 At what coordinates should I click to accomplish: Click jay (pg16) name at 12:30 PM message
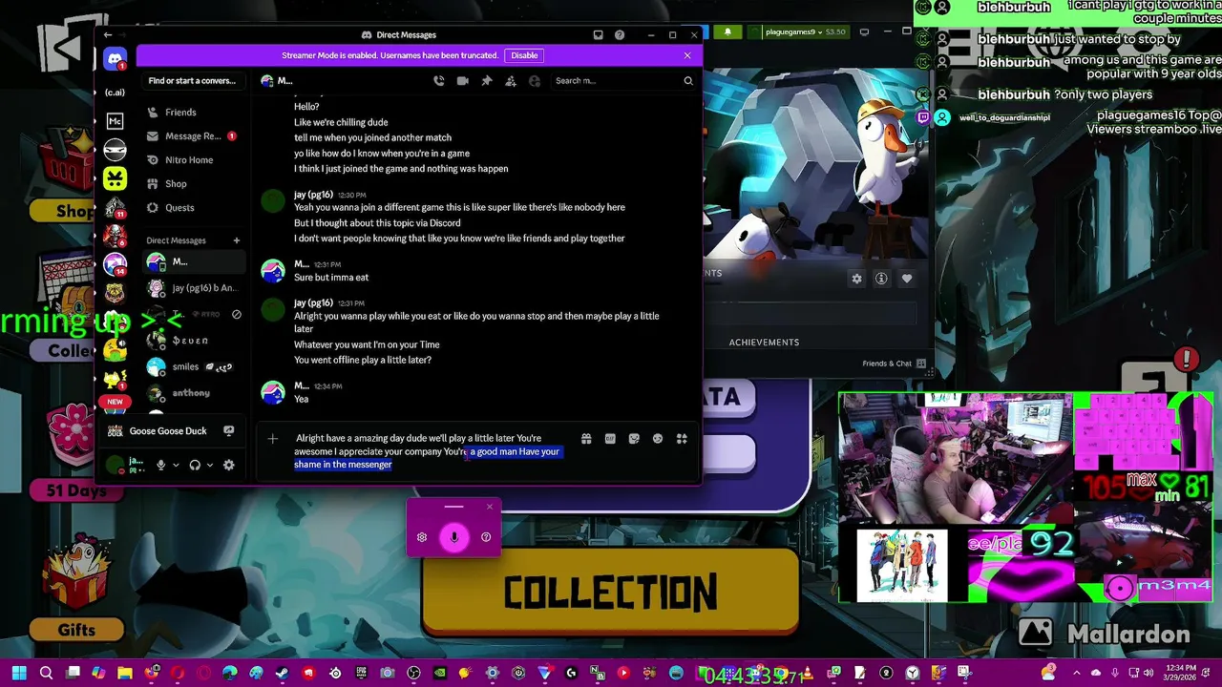pos(313,195)
